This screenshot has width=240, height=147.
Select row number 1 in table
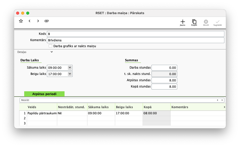[24, 113]
